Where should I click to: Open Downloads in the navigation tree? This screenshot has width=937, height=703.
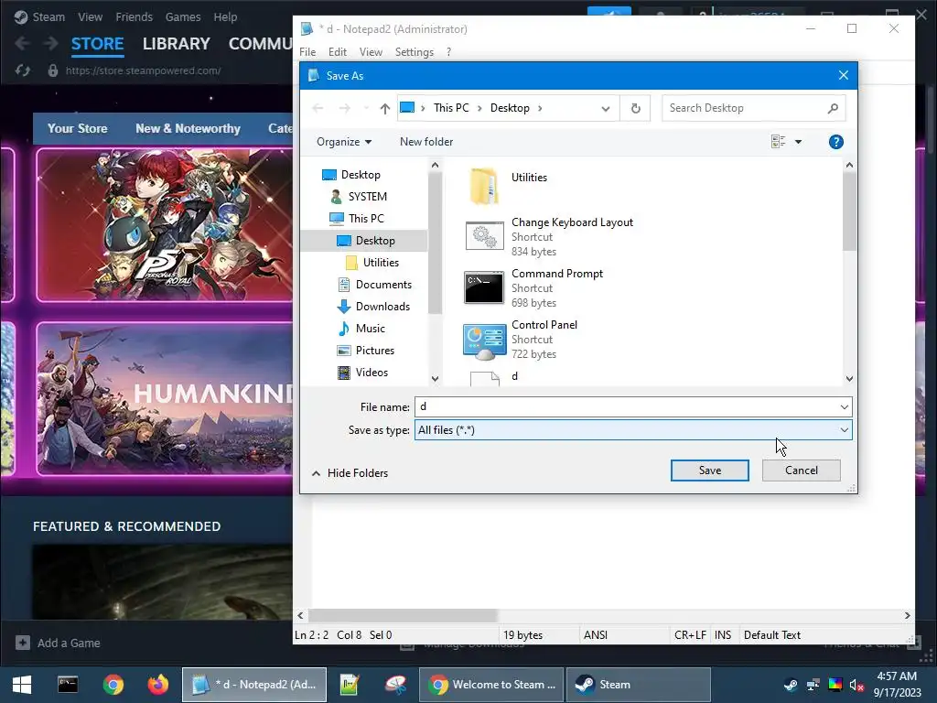pos(382,307)
